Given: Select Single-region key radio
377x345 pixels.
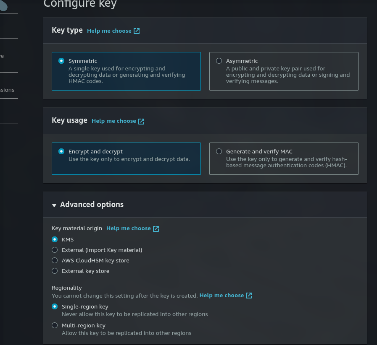Looking at the screenshot, I should [x=55, y=306].
